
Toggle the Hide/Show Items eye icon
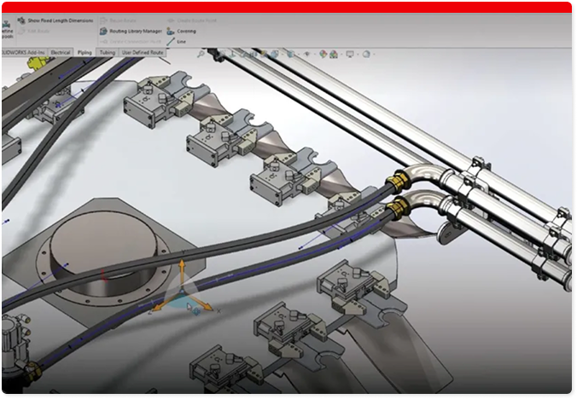point(306,54)
